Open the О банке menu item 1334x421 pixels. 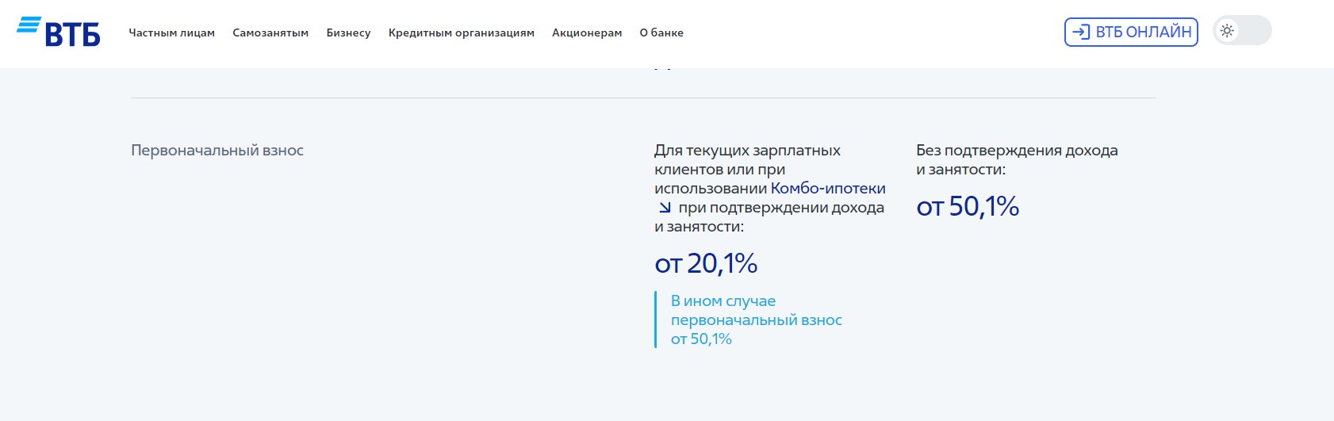[661, 33]
